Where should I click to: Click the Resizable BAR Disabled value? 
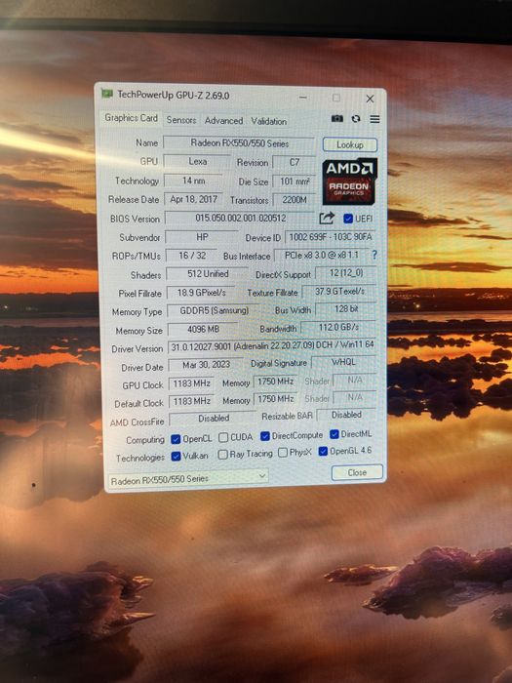coord(347,415)
